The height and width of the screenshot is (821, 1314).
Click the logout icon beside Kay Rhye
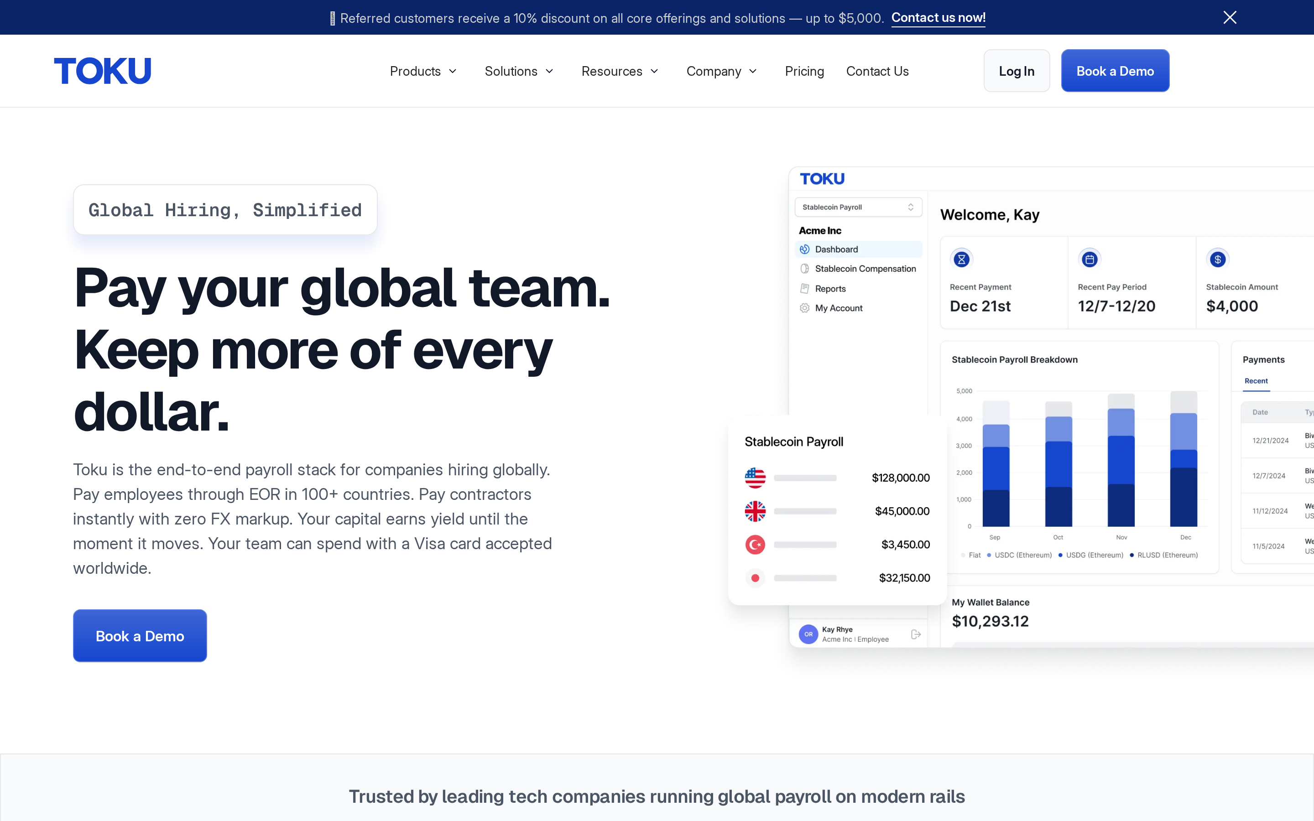pyautogui.click(x=916, y=634)
